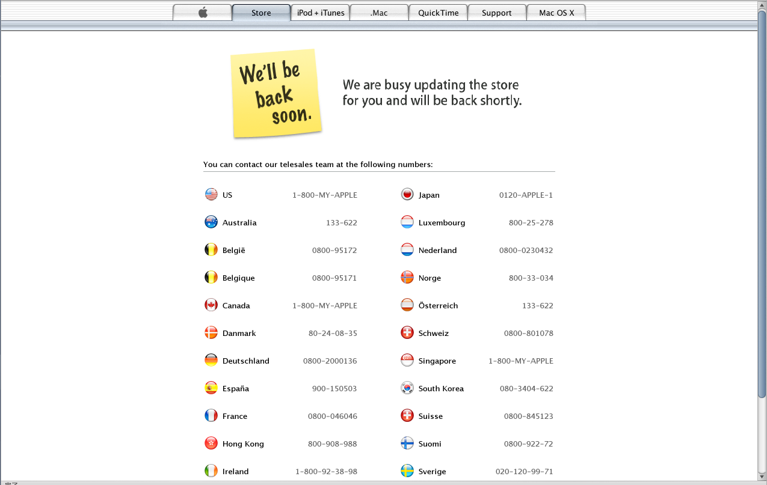767x485 pixels.
Task: Click the Ireland flag icon
Action: (x=211, y=471)
